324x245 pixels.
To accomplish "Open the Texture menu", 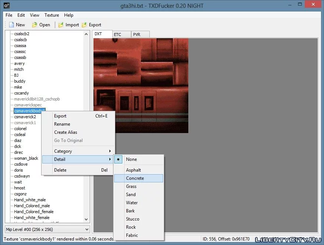I will tap(52, 15).
